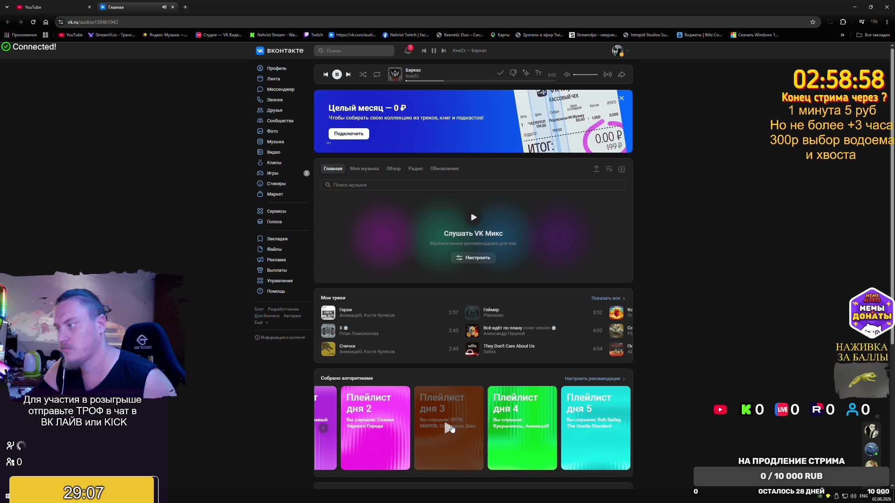Upload an audio file icon
Viewport: 895px width, 503px height.
click(x=596, y=169)
